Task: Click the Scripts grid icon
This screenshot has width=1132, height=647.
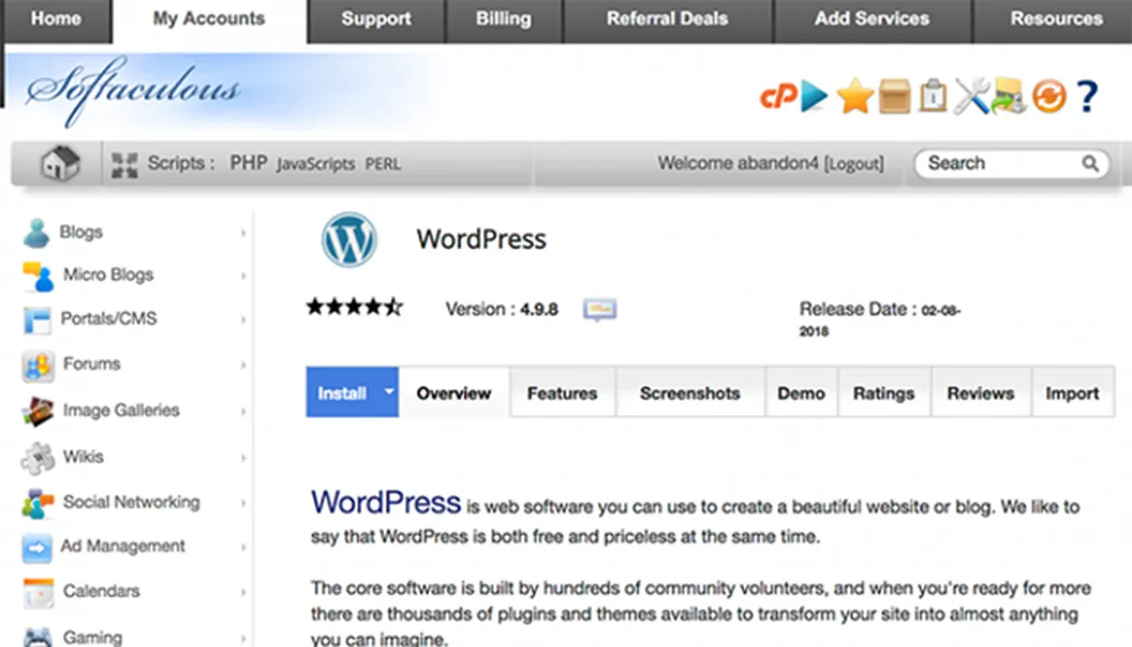Action: 125,165
